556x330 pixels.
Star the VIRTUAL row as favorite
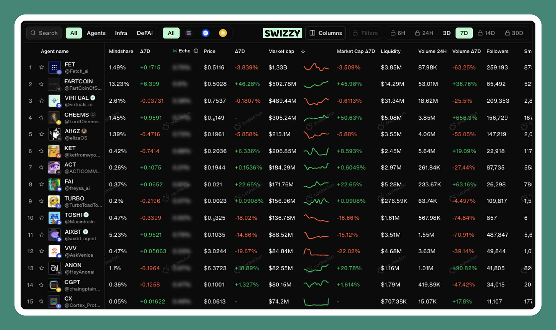coord(41,101)
